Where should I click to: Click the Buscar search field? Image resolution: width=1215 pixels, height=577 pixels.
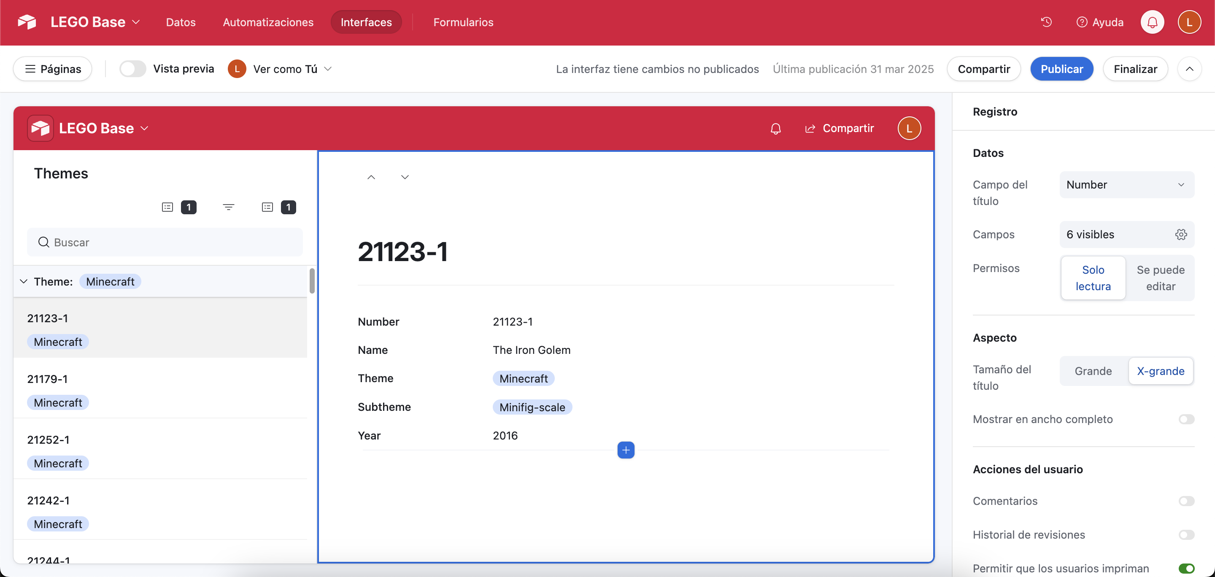pos(165,242)
